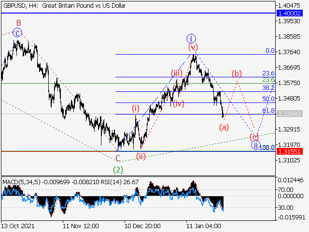Select the 38.2 Fibonacci level label
Viewport: 309px width, 232px height.
coord(268,88)
